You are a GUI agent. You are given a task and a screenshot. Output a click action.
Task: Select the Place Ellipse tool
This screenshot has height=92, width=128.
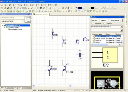tap(97, 11)
